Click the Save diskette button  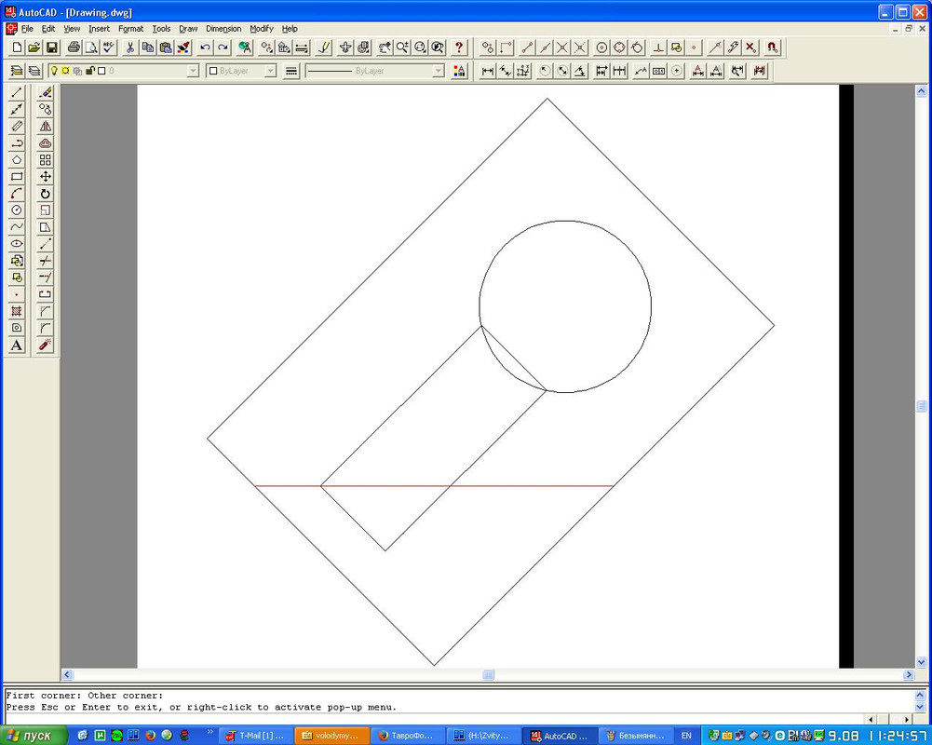[52, 47]
